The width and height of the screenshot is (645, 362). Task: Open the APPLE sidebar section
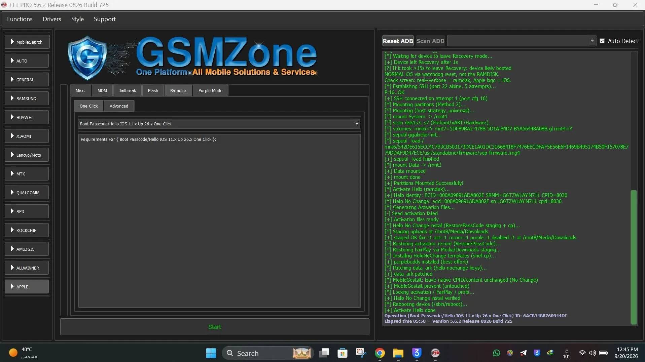tap(27, 287)
